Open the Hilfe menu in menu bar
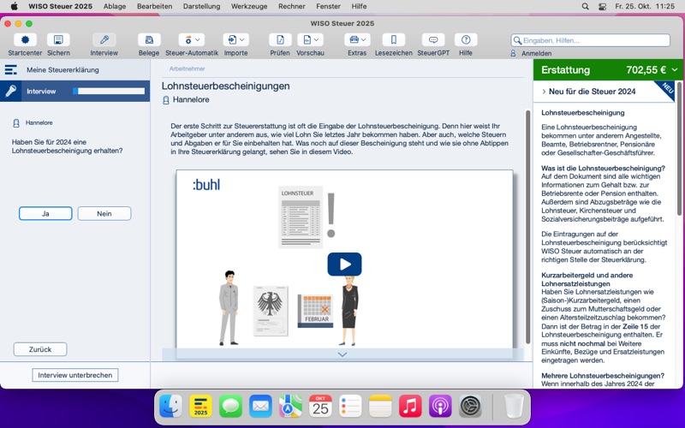Viewport: 685px width, 428px height. [359, 6]
